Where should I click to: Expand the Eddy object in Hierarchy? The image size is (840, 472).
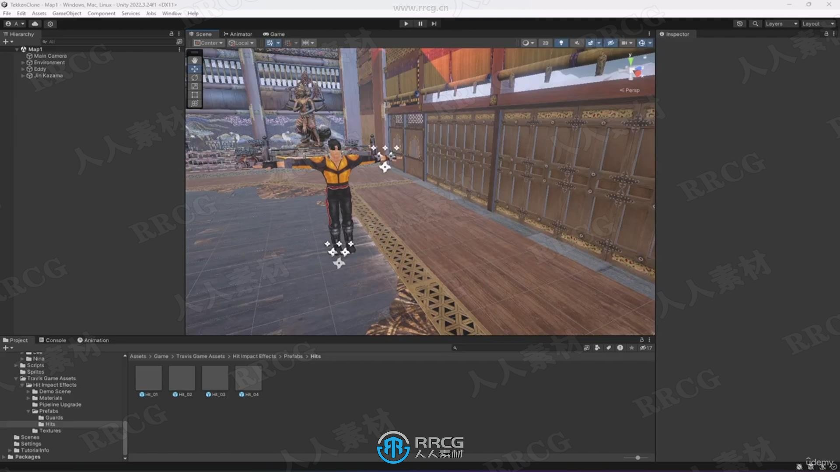23,69
